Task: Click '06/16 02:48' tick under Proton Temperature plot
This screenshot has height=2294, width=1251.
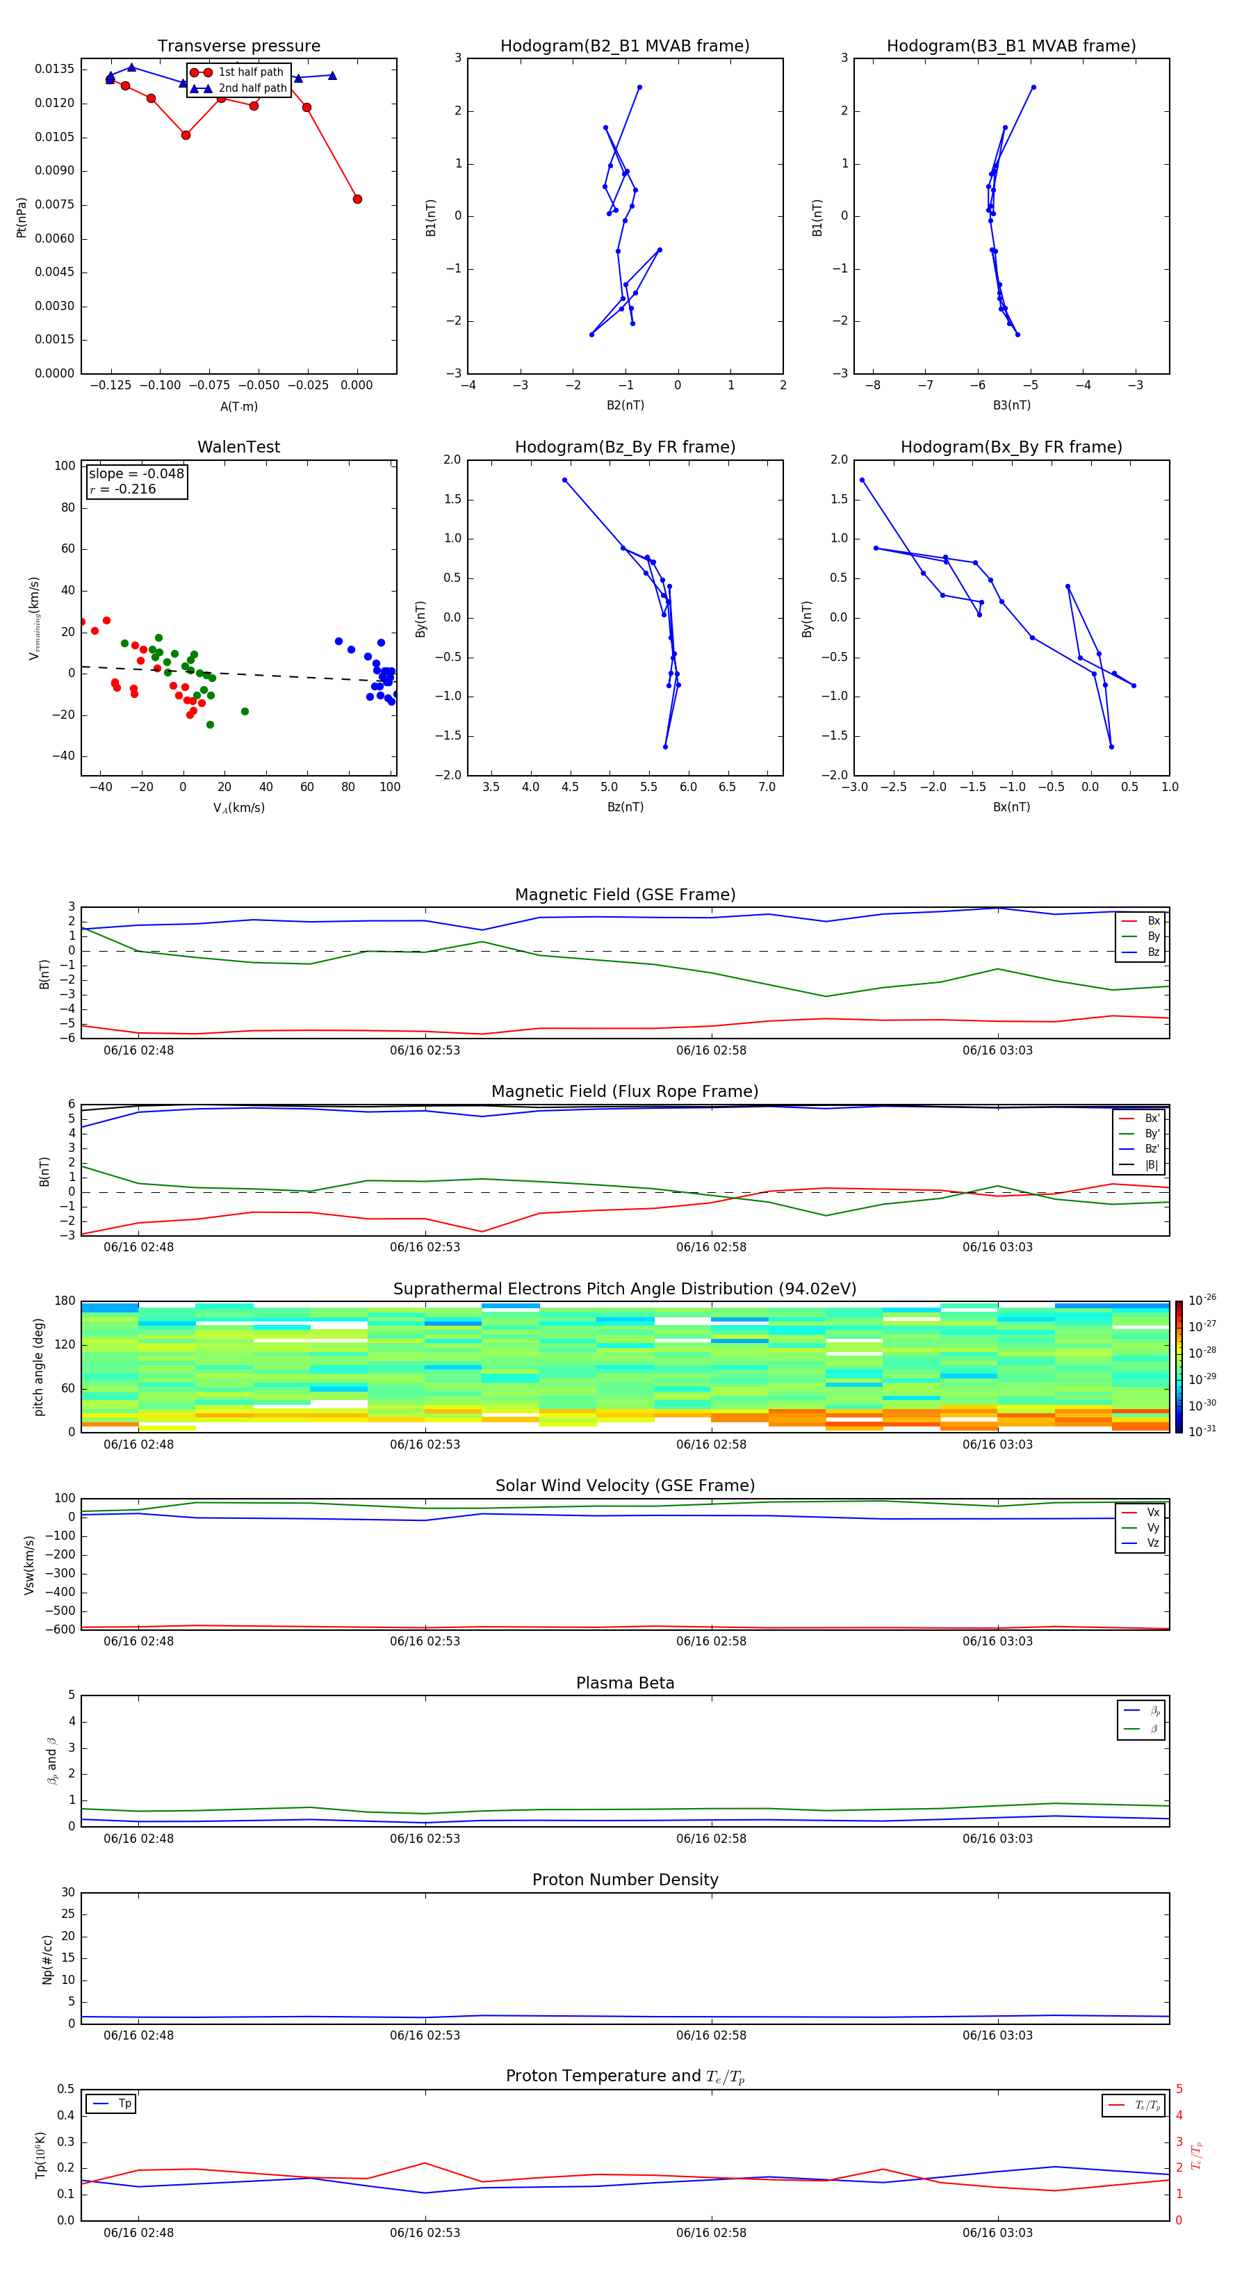Action: click(138, 2233)
